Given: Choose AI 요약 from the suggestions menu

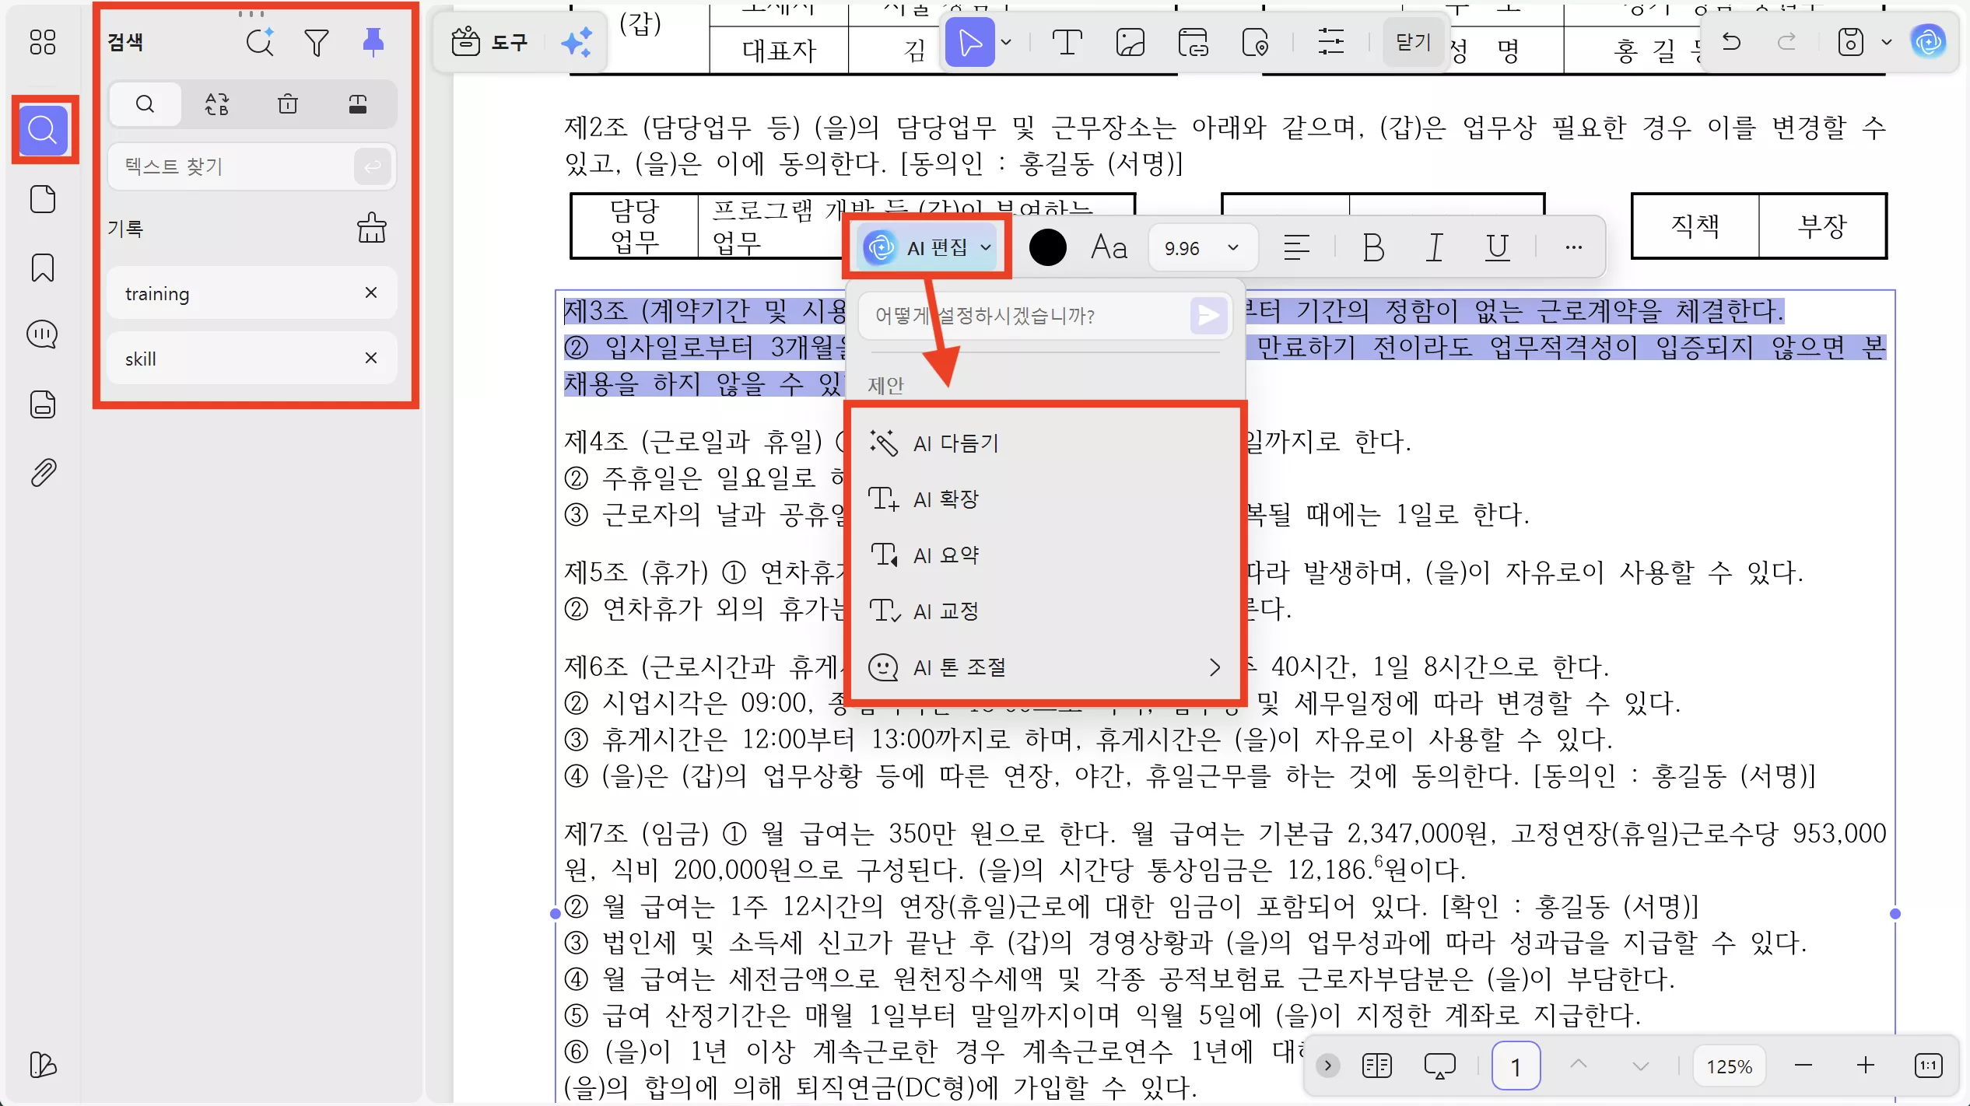Looking at the screenshot, I should pyautogui.click(x=945, y=555).
